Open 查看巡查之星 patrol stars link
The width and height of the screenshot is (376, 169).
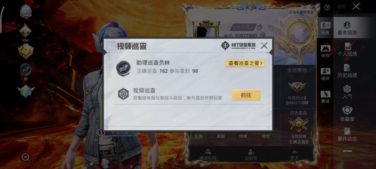click(x=245, y=63)
